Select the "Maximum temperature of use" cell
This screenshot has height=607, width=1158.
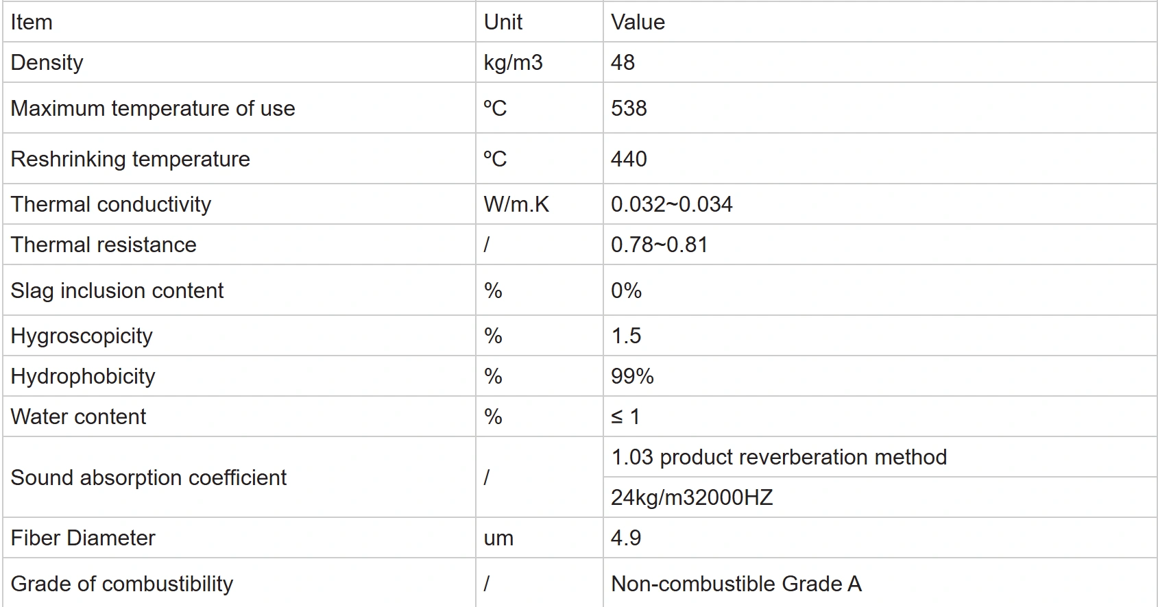153,108
